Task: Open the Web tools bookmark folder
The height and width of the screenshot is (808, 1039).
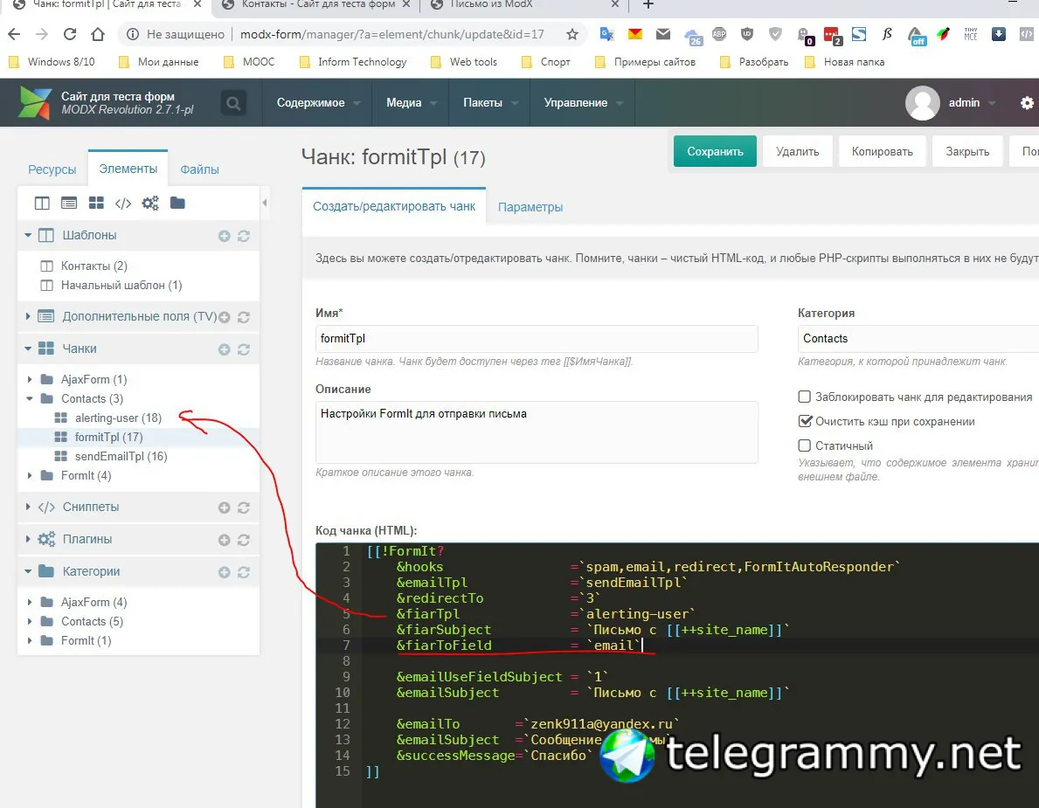Action: [464, 62]
